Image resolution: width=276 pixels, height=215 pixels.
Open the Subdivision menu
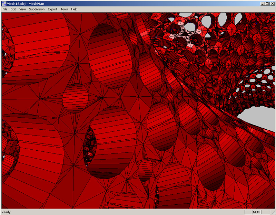click(37, 9)
